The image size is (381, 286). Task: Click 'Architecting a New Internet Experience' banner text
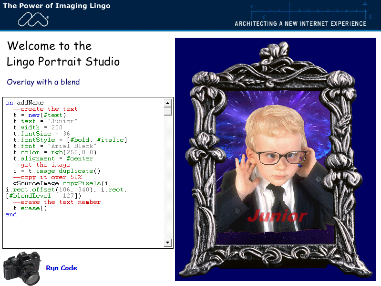pos(300,23)
